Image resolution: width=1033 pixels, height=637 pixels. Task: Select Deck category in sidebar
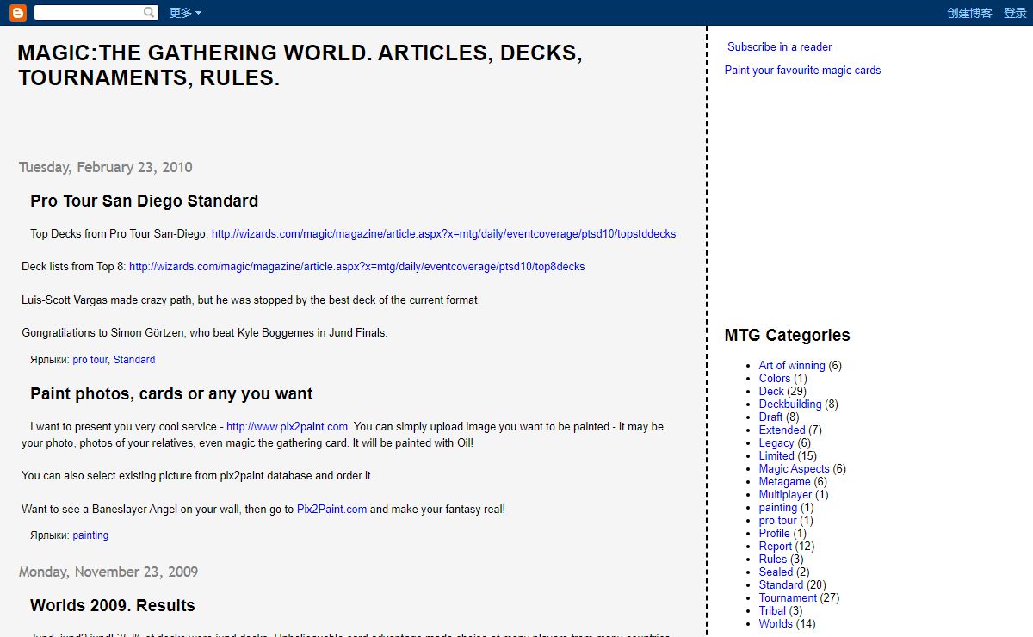pyautogui.click(x=771, y=392)
